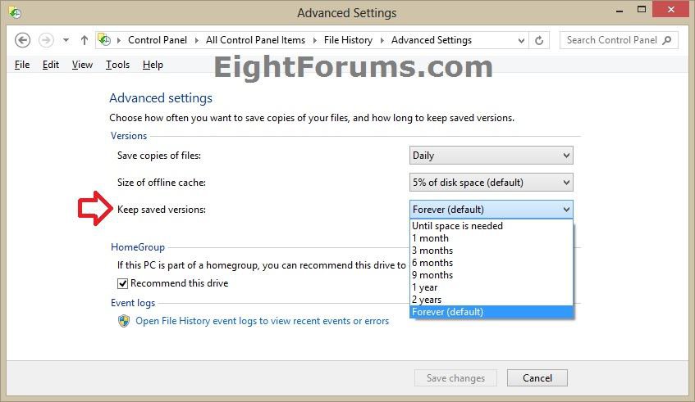Expand chevron after Control Panel breadcrumb
The width and height of the screenshot is (695, 402).
[196, 40]
